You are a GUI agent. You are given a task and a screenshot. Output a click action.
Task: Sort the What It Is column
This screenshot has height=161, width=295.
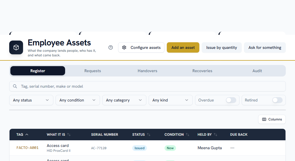click(69, 135)
